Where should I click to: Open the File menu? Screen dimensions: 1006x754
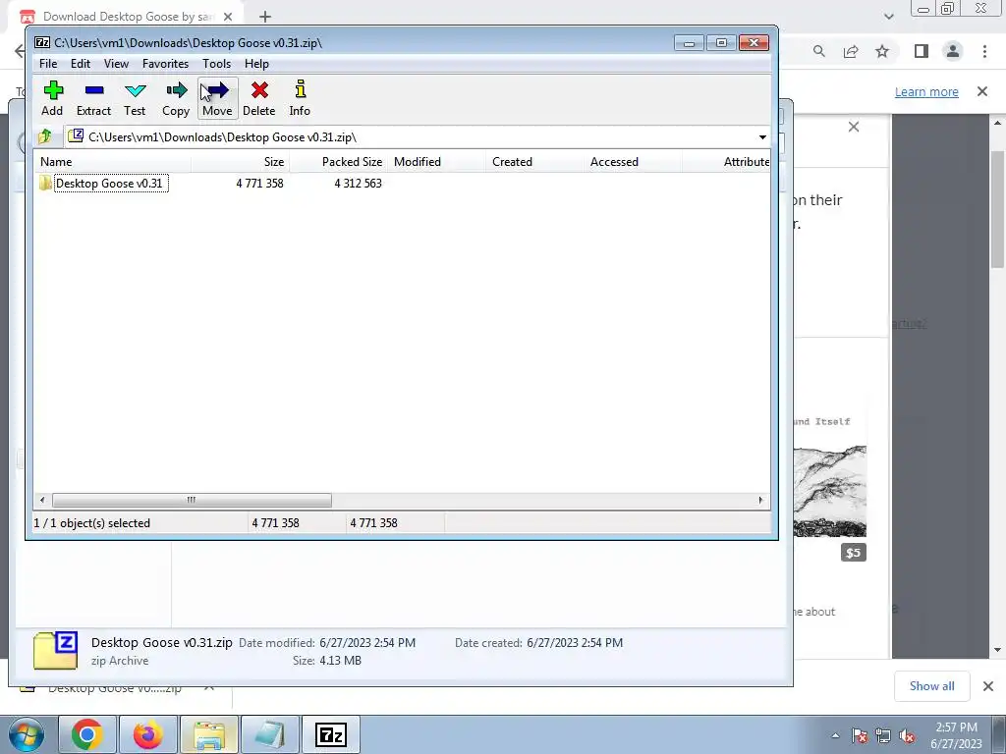(48, 64)
